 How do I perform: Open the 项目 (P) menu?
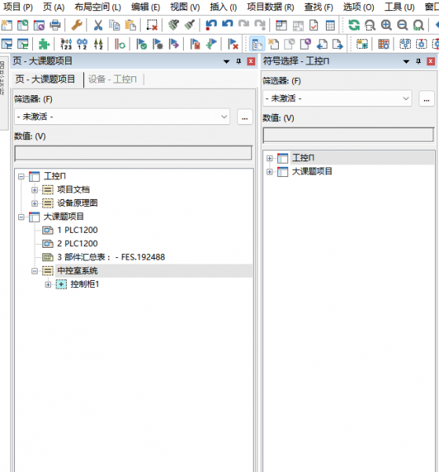(18, 7)
